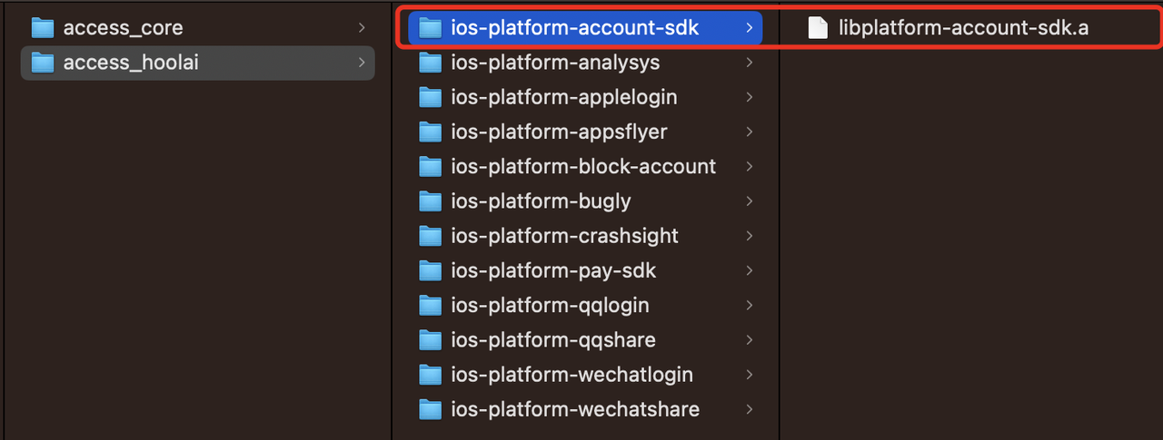Expand access_core using its chevron
Viewport: 1163px width, 440px height.
(362, 28)
